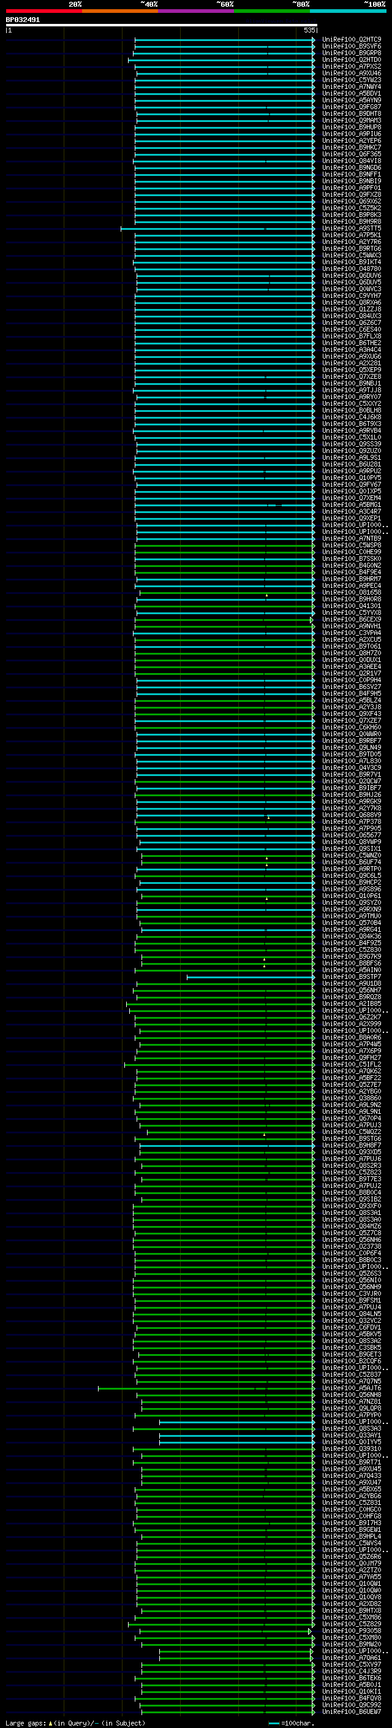This screenshot has width=392, height=1728.
Task: Click UniRef100_Q6DUV6 label
Action: point(351,275)
